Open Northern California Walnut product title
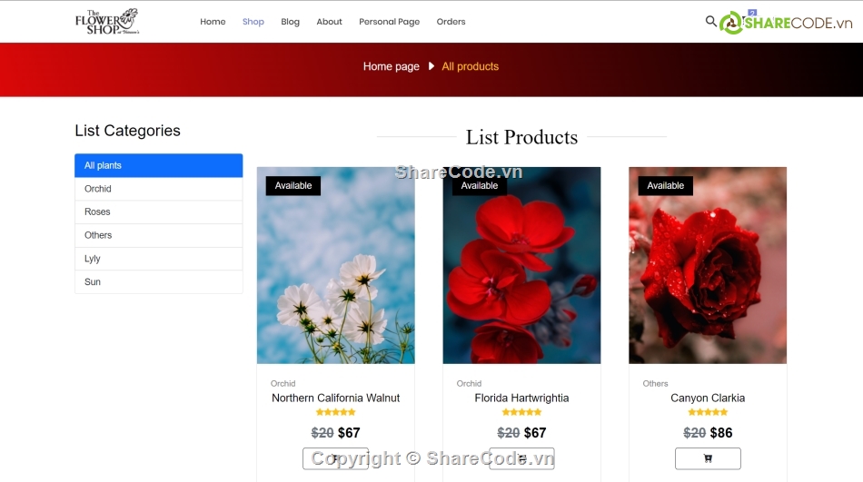 coord(336,398)
